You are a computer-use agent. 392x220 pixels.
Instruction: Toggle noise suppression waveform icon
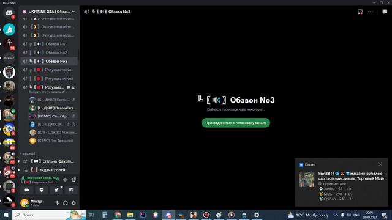coord(66,180)
